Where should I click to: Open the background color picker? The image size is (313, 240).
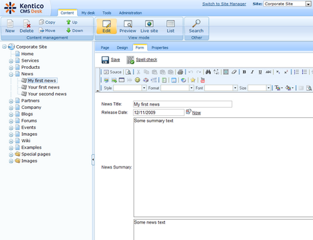pyautogui.click(x=289, y=88)
